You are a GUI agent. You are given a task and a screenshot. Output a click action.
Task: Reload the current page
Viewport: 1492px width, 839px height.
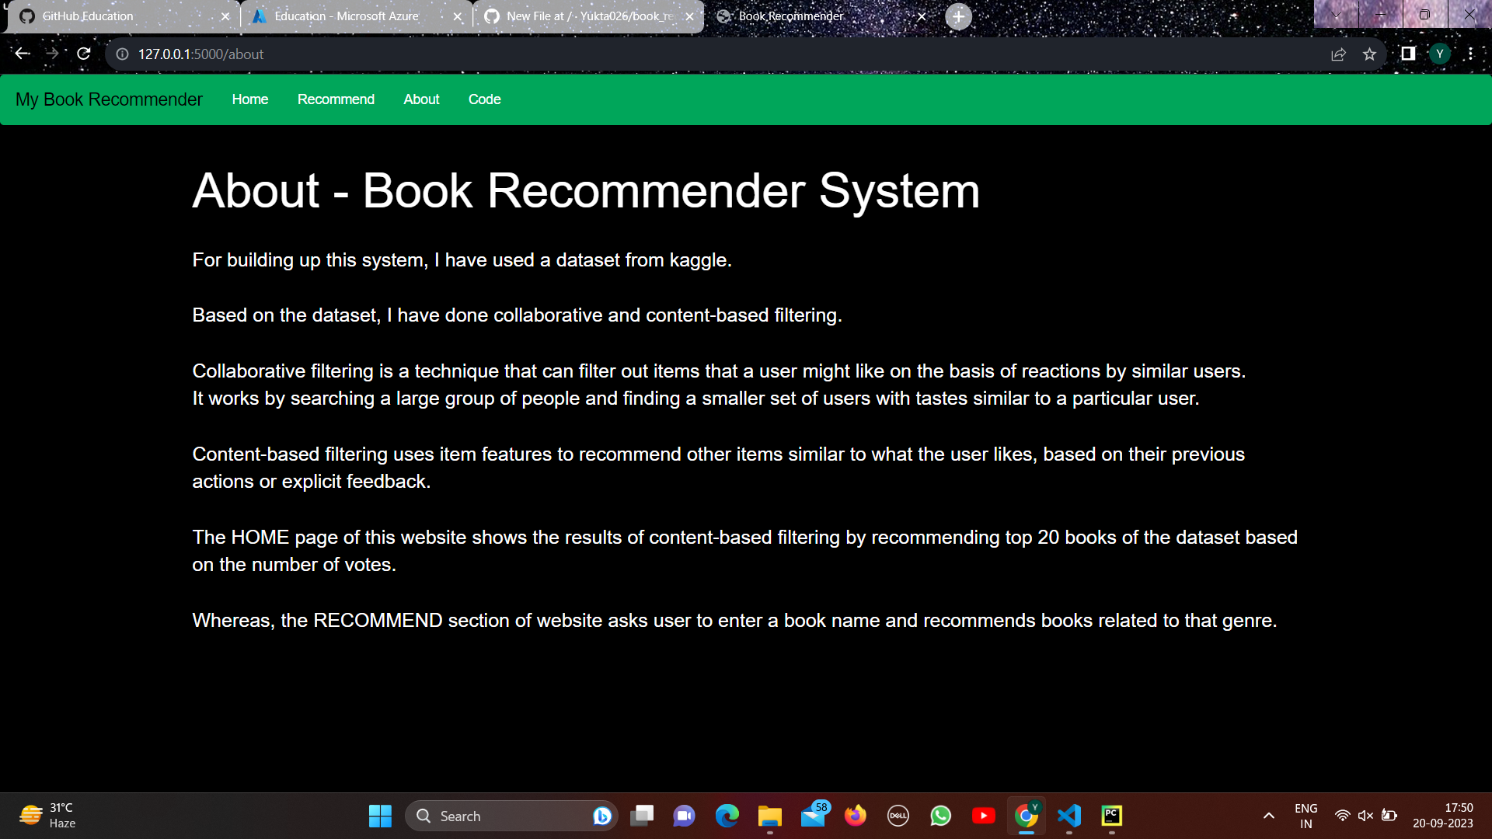click(84, 54)
